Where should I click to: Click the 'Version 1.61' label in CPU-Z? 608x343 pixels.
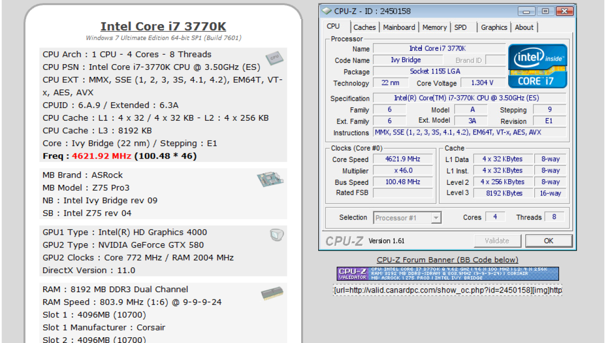pos(387,241)
